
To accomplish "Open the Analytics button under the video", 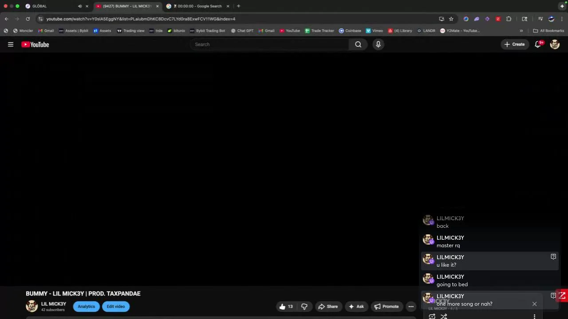I will point(86,307).
